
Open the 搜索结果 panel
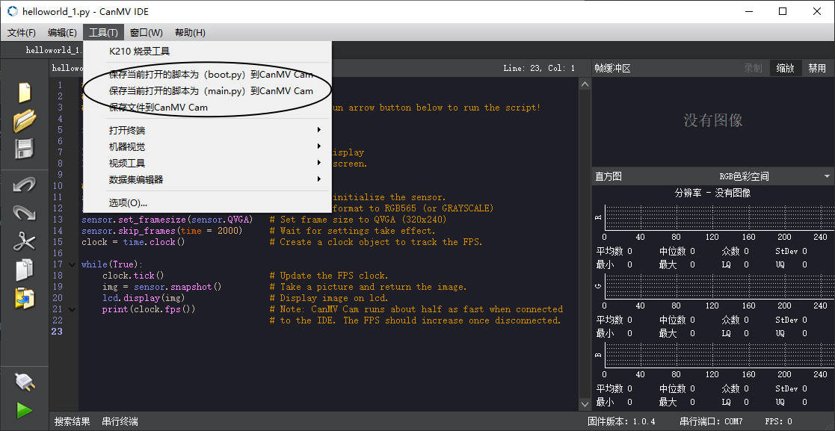pos(72,421)
